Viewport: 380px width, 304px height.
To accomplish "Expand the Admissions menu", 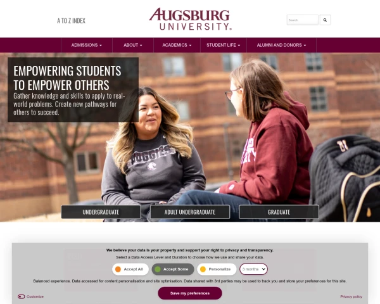I will (87, 45).
